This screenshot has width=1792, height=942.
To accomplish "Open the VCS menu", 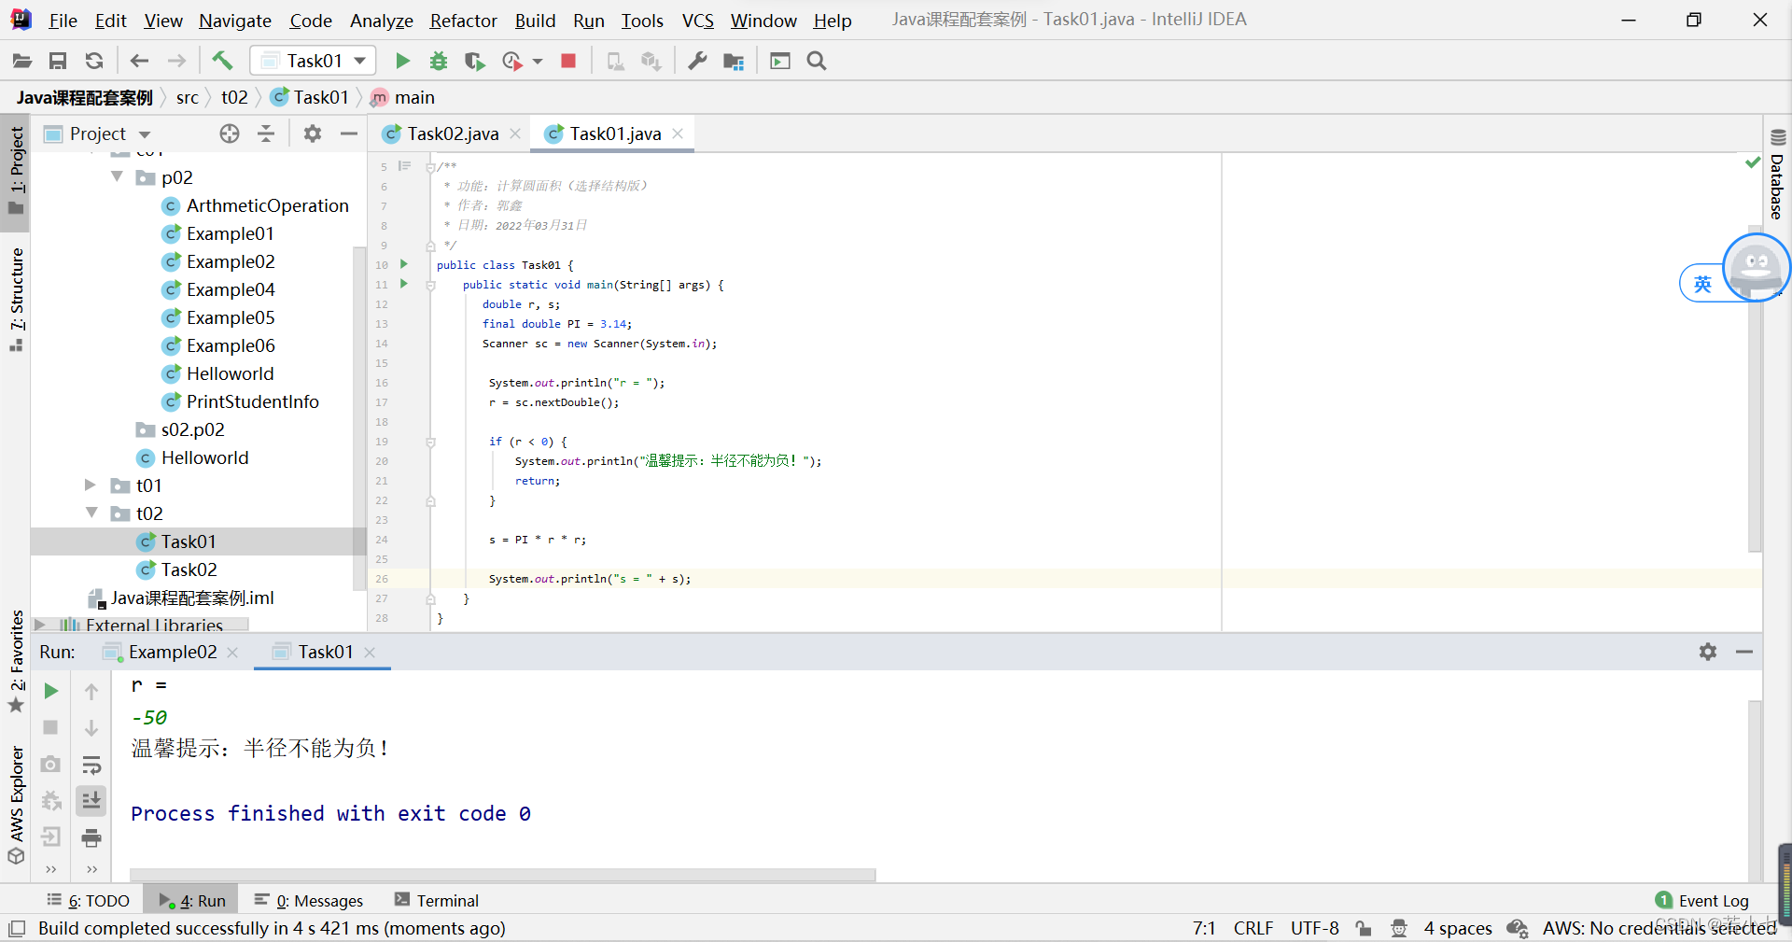I will [x=697, y=21].
